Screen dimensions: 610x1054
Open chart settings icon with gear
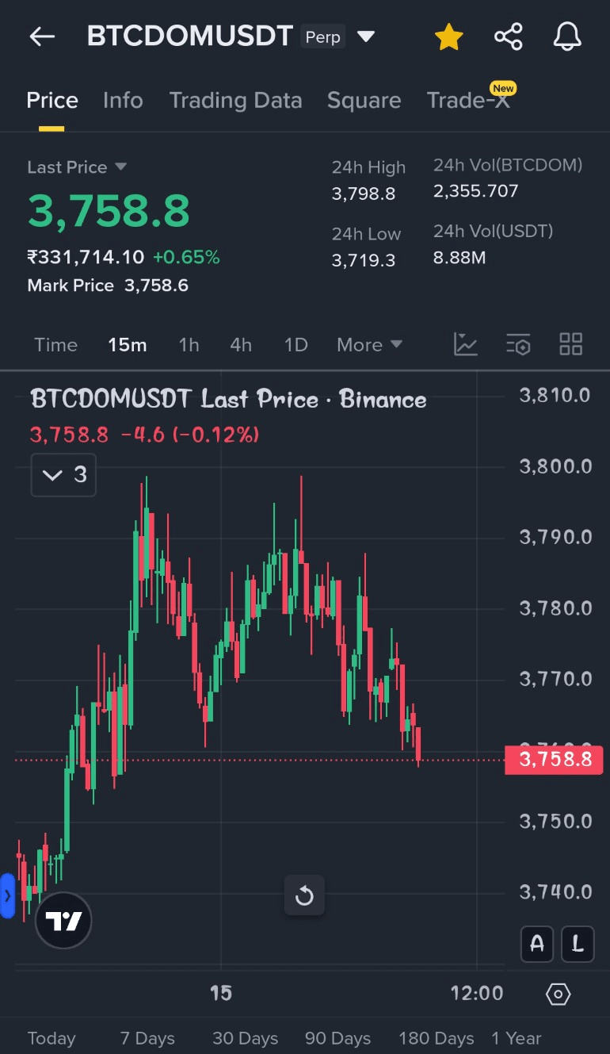(517, 344)
